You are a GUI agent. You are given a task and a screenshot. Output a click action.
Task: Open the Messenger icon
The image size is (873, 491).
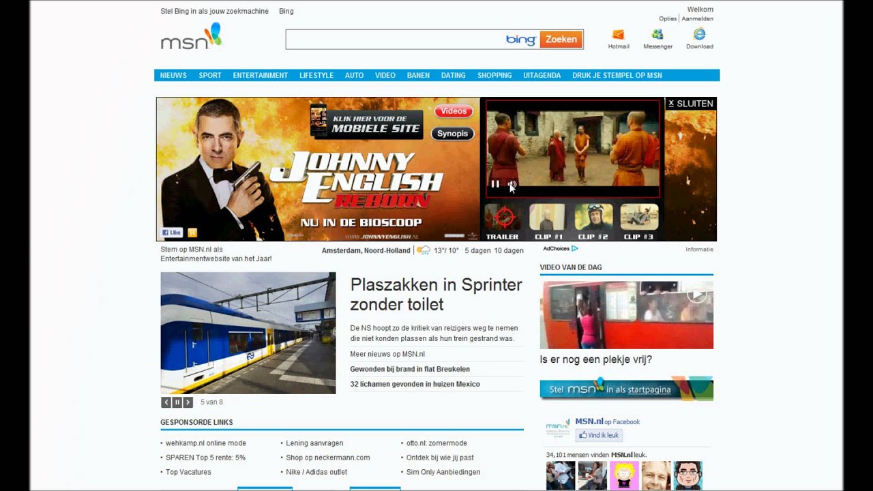(657, 34)
